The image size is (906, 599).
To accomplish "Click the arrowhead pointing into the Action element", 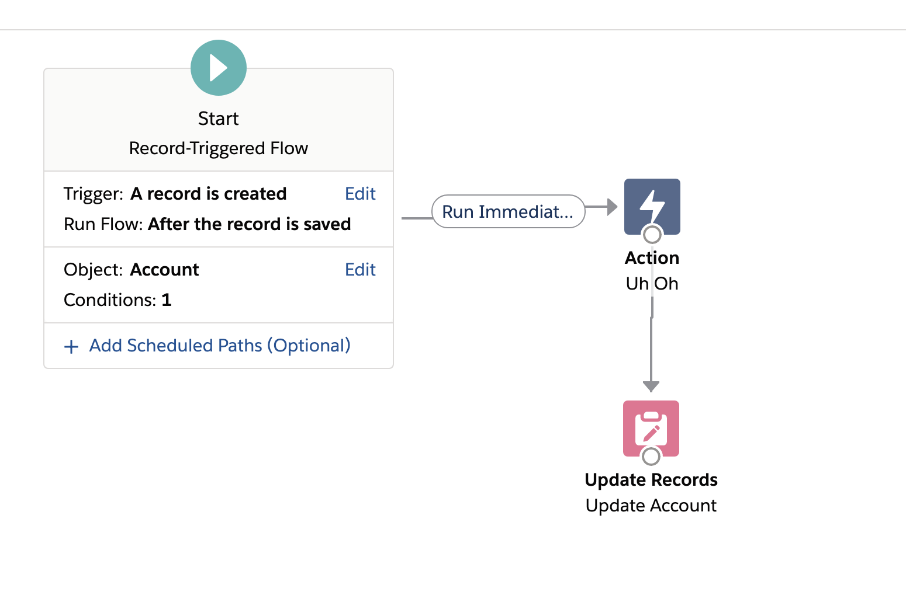I will coord(612,207).
